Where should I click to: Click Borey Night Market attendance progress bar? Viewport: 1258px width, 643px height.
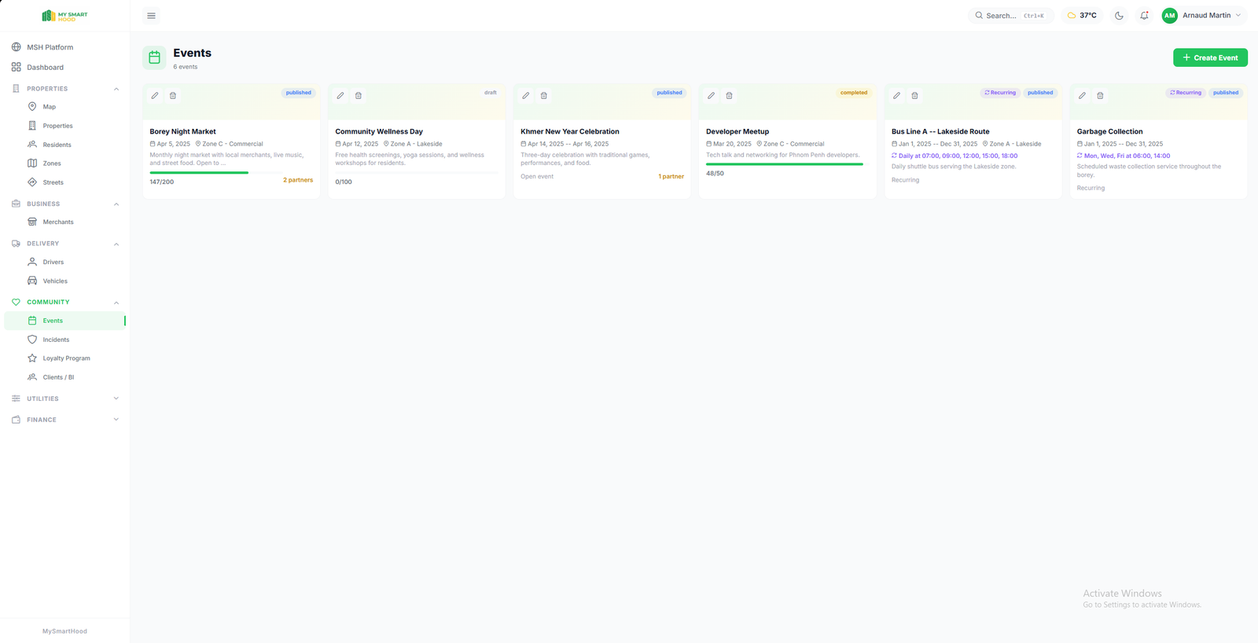tap(216, 172)
